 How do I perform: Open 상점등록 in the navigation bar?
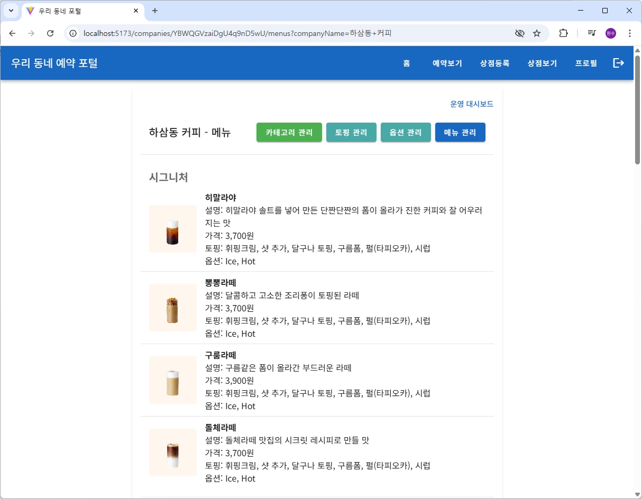[494, 63]
